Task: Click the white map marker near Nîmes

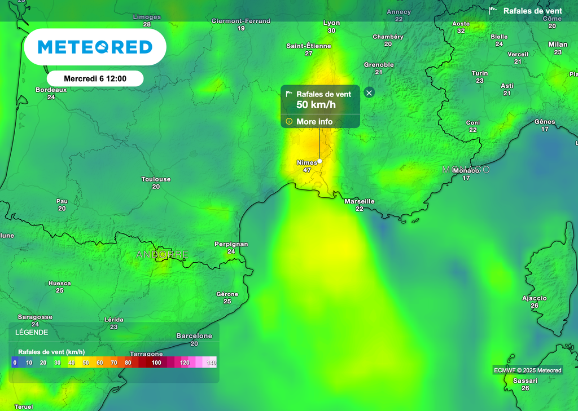Action: coord(320,161)
